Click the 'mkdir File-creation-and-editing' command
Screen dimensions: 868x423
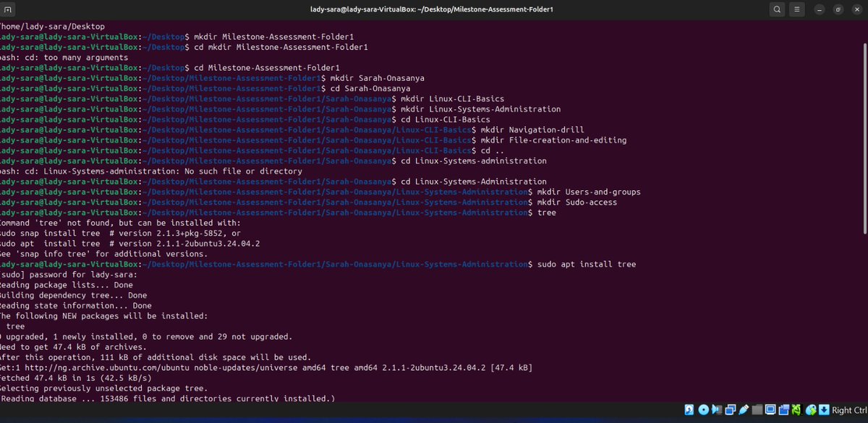(553, 140)
